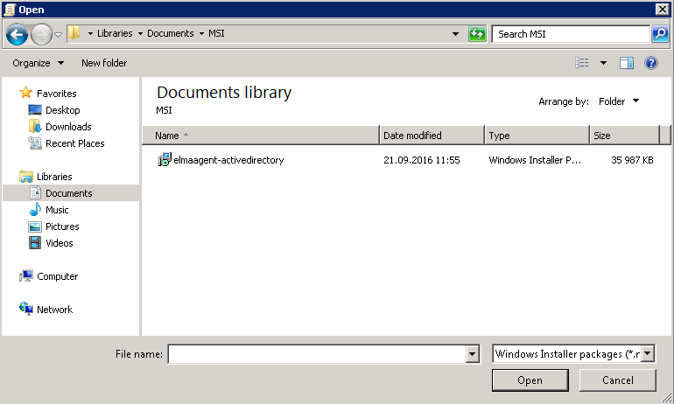
Task: Open Recent Places in Favorites
Action: (x=74, y=143)
